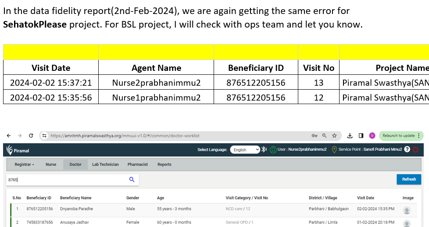Click the Parbhani / Limla cell
Screen dimensions: 429x227
324,222
